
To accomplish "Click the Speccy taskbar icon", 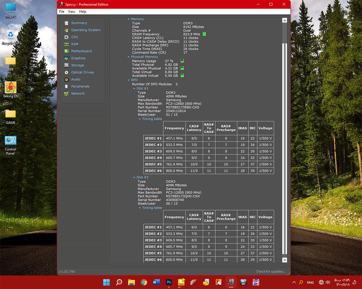I will tap(231, 282).
